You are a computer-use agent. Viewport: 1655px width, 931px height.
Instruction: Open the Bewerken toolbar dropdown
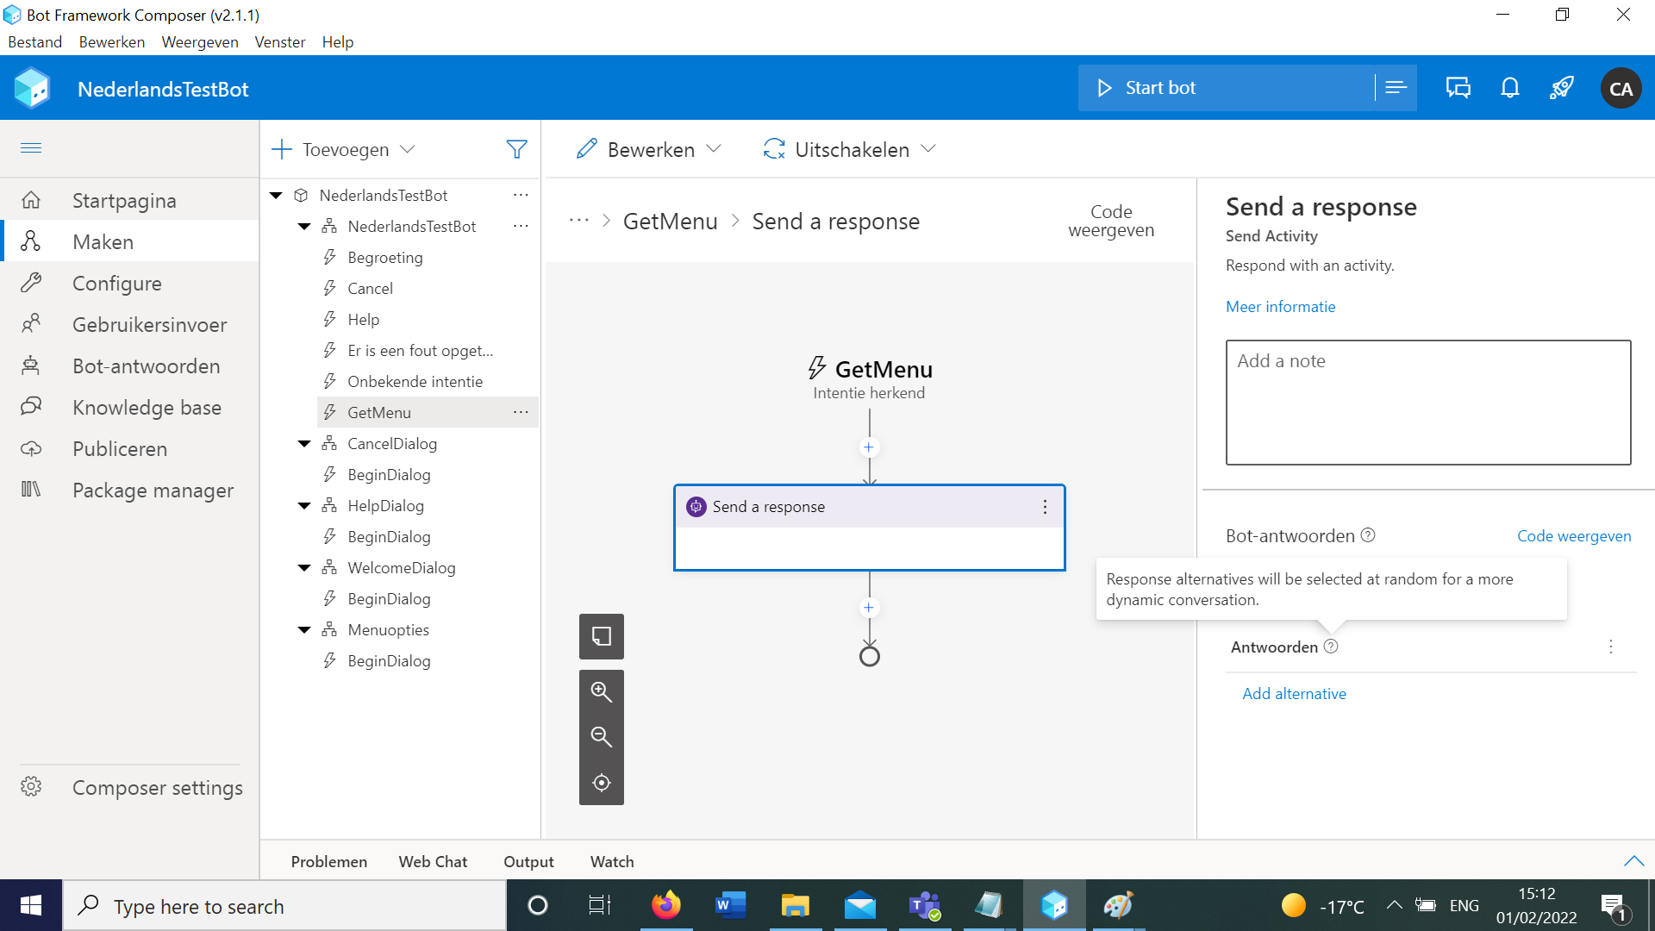click(648, 149)
